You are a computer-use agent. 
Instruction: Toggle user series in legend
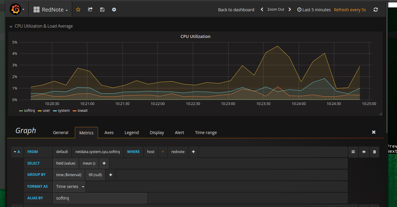pyautogui.click(x=46, y=111)
